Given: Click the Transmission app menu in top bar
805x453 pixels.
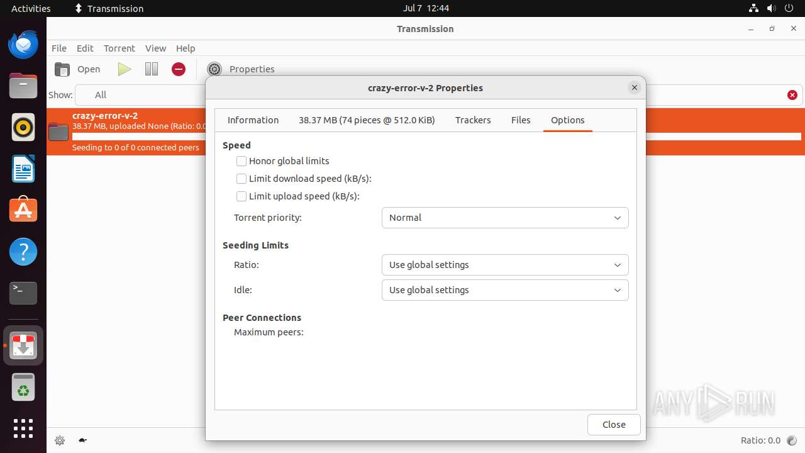Looking at the screenshot, I should [109, 8].
